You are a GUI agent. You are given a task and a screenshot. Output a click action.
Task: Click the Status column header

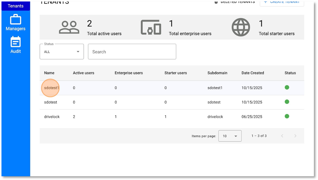click(x=290, y=73)
